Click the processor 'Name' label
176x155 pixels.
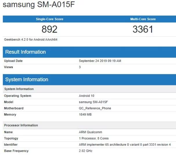click(8, 132)
